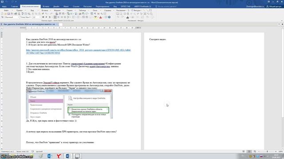This screenshot has width=284, height=159.
Task: Align text left
Action: pyautogui.click(x=55, y=17)
